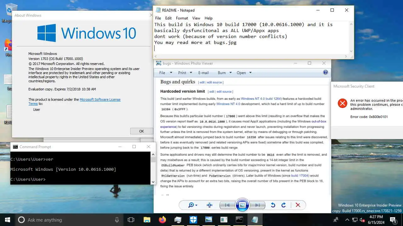Rotate the image counterclockwise
The height and width of the screenshot is (226, 403).
pos(273,205)
